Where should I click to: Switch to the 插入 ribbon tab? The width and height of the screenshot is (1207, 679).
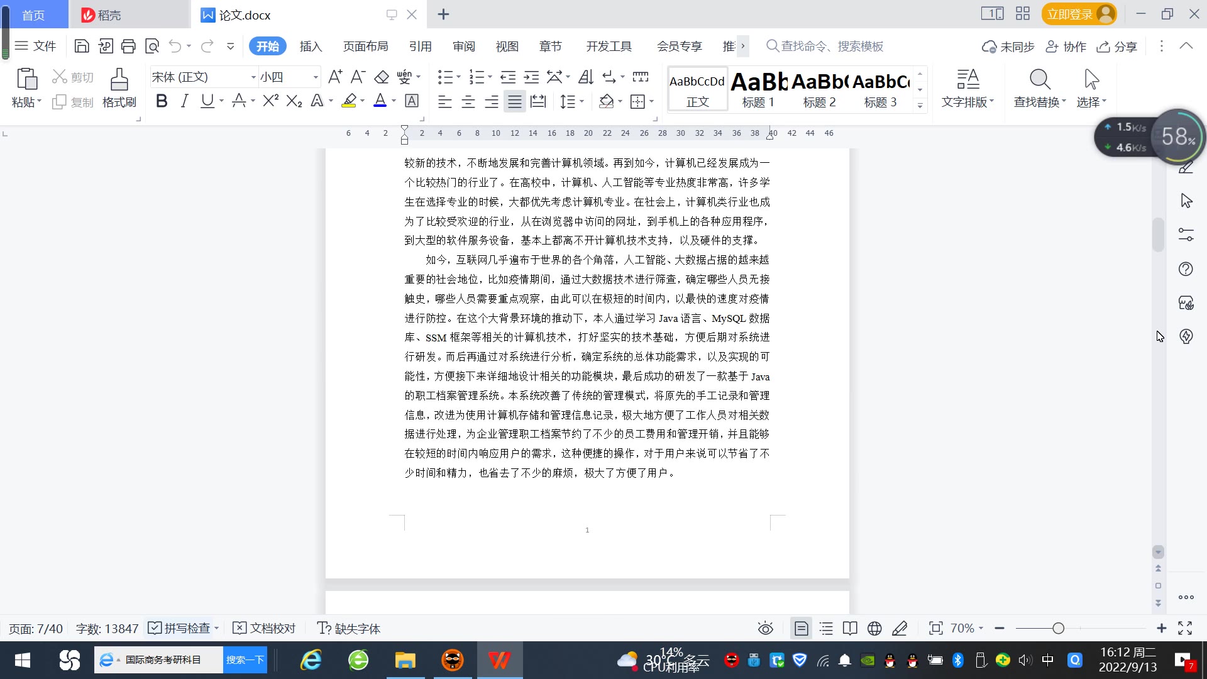(x=311, y=46)
